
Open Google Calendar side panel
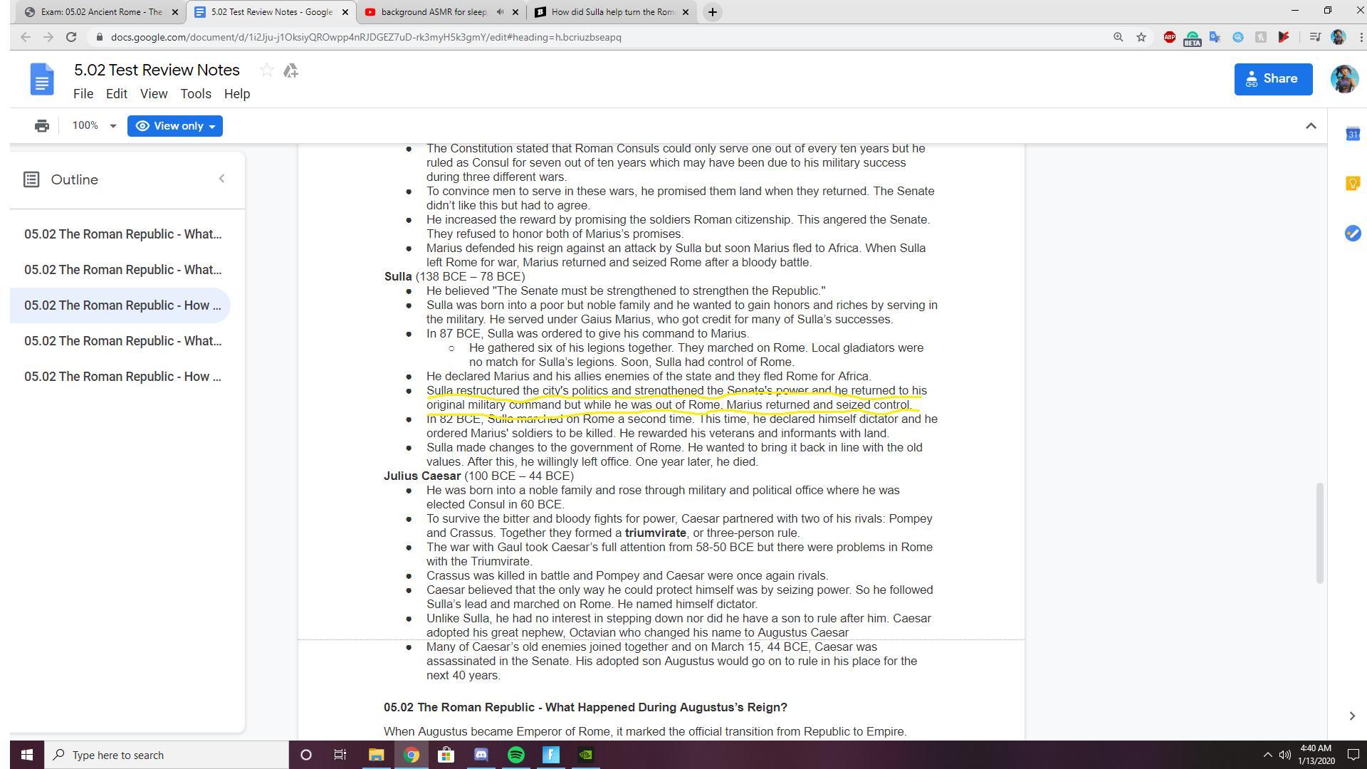click(1352, 134)
